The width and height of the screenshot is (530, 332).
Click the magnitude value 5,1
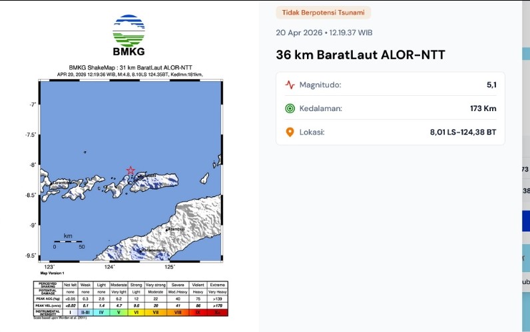point(491,85)
